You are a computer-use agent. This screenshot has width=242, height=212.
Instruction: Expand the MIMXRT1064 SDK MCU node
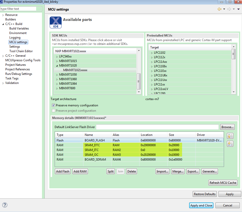(57, 84)
